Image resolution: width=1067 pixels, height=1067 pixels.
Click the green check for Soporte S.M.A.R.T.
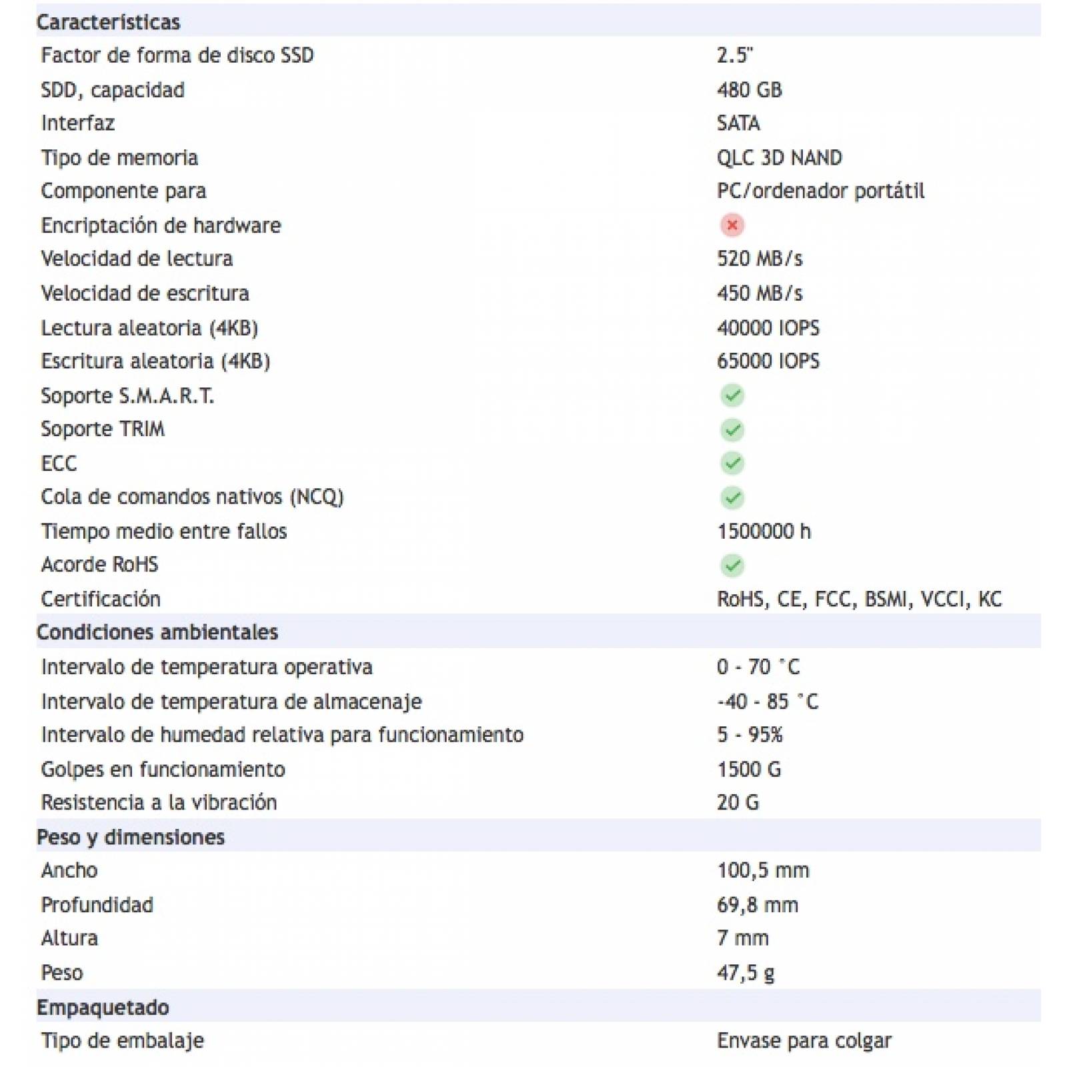click(732, 395)
